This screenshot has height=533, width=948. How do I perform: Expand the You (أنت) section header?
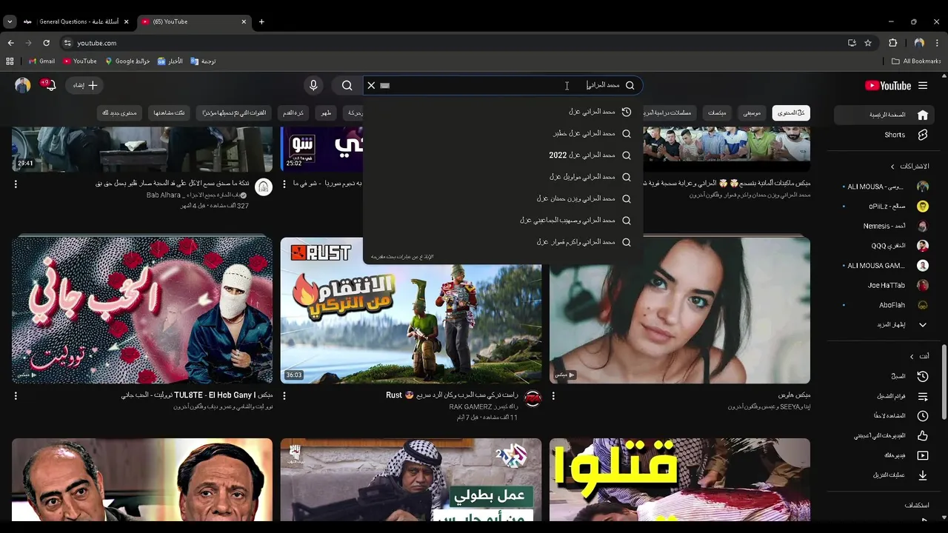(x=919, y=356)
